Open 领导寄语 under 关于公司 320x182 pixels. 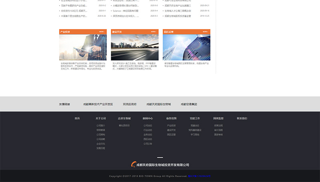pos(101,130)
